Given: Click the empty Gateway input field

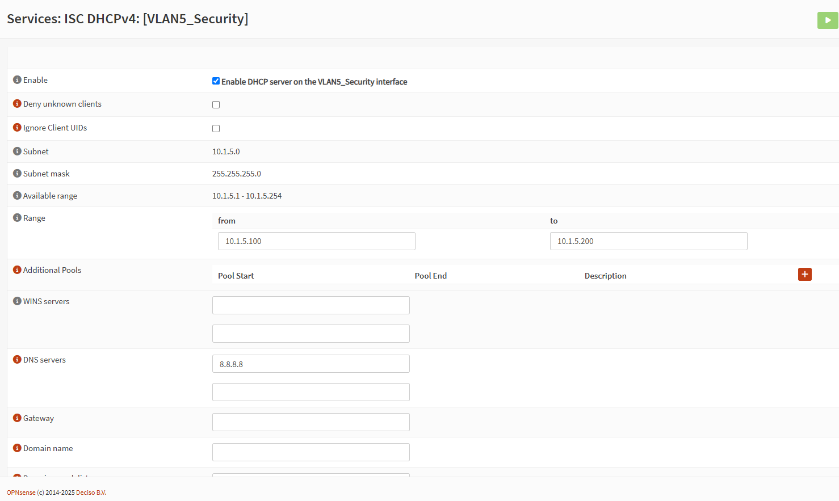Looking at the screenshot, I should click(311, 422).
